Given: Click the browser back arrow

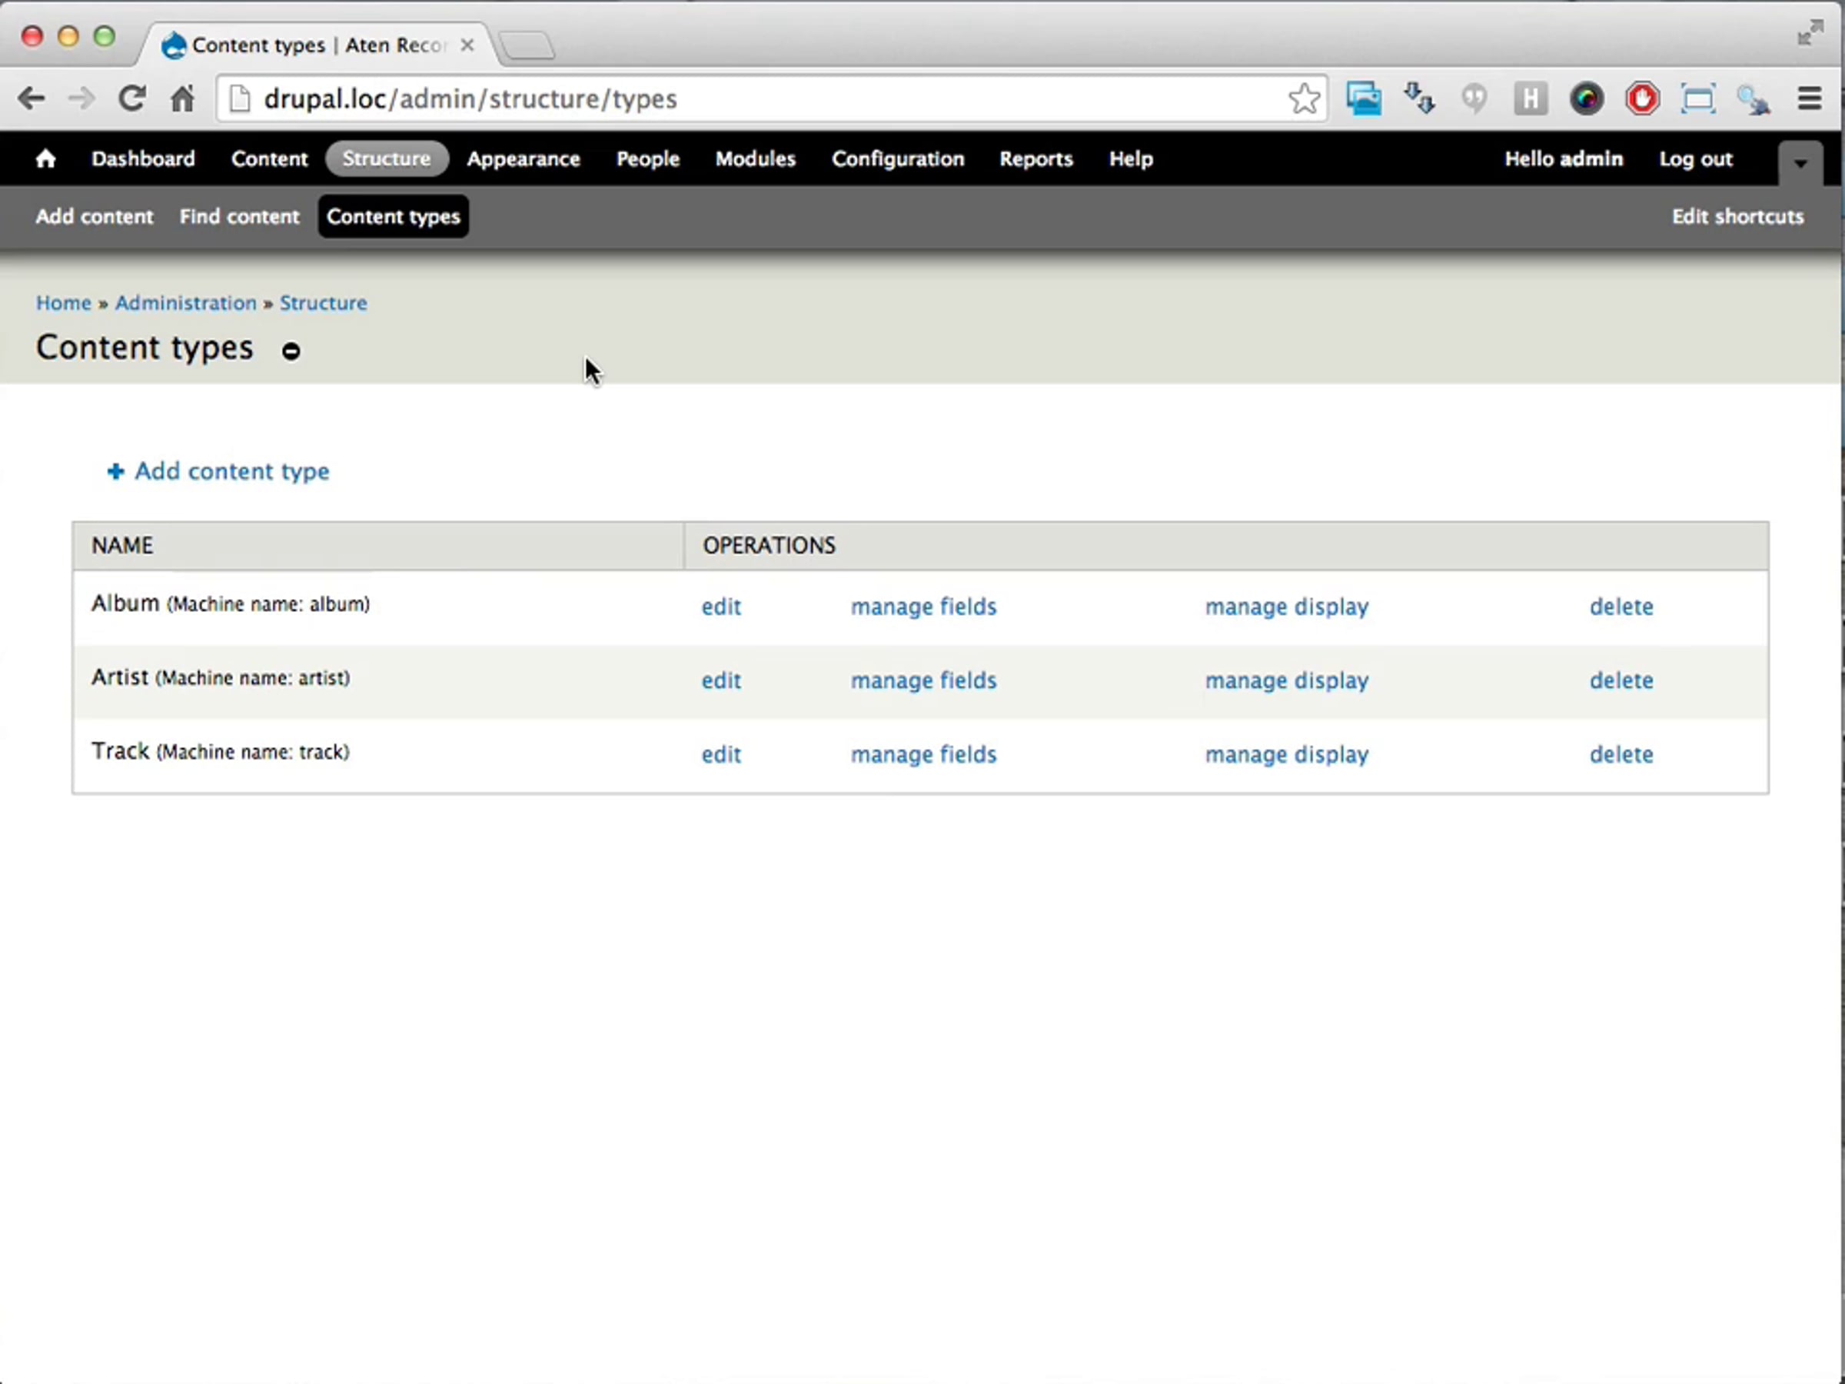Looking at the screenshot, I should 32,98.
